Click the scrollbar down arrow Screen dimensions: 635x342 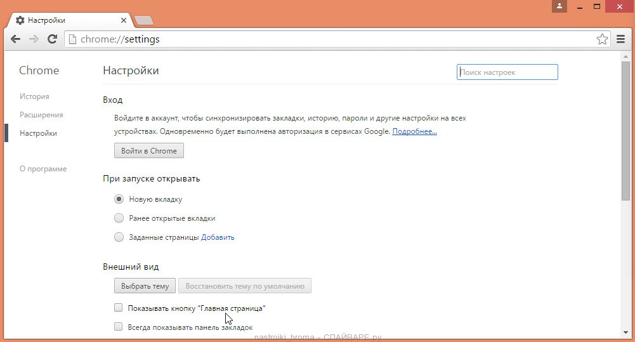625,333
